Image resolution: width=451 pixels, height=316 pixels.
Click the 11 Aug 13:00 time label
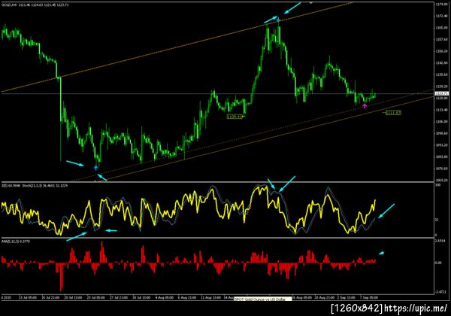coord(210,298)
